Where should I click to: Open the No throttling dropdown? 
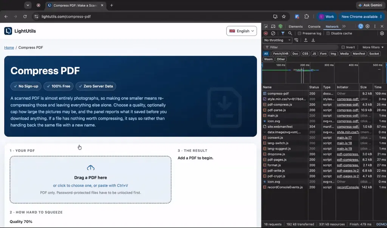(277, 40)
